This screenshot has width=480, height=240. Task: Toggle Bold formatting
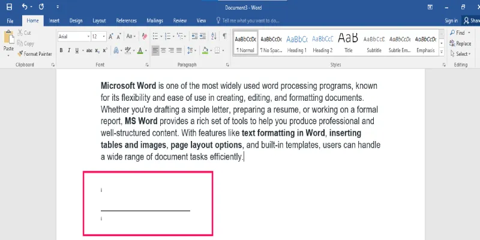click(x=61, y=50)
